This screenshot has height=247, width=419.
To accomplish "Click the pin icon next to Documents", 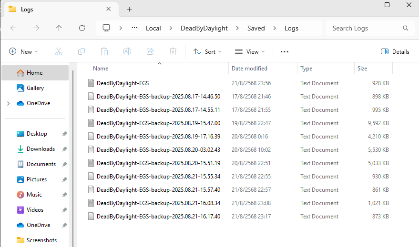I will (x=64, y=164).
